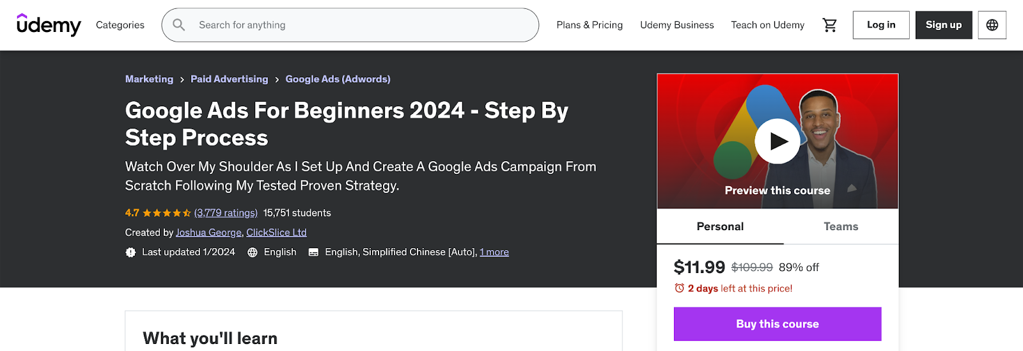Click the Sign up button
The height and width of the screenshot is (351, 1023).
(944, 25)
